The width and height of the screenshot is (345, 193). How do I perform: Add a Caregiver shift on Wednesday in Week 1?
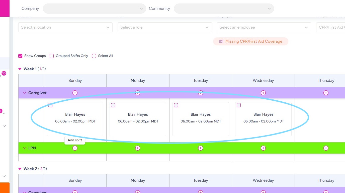[263, 93]
